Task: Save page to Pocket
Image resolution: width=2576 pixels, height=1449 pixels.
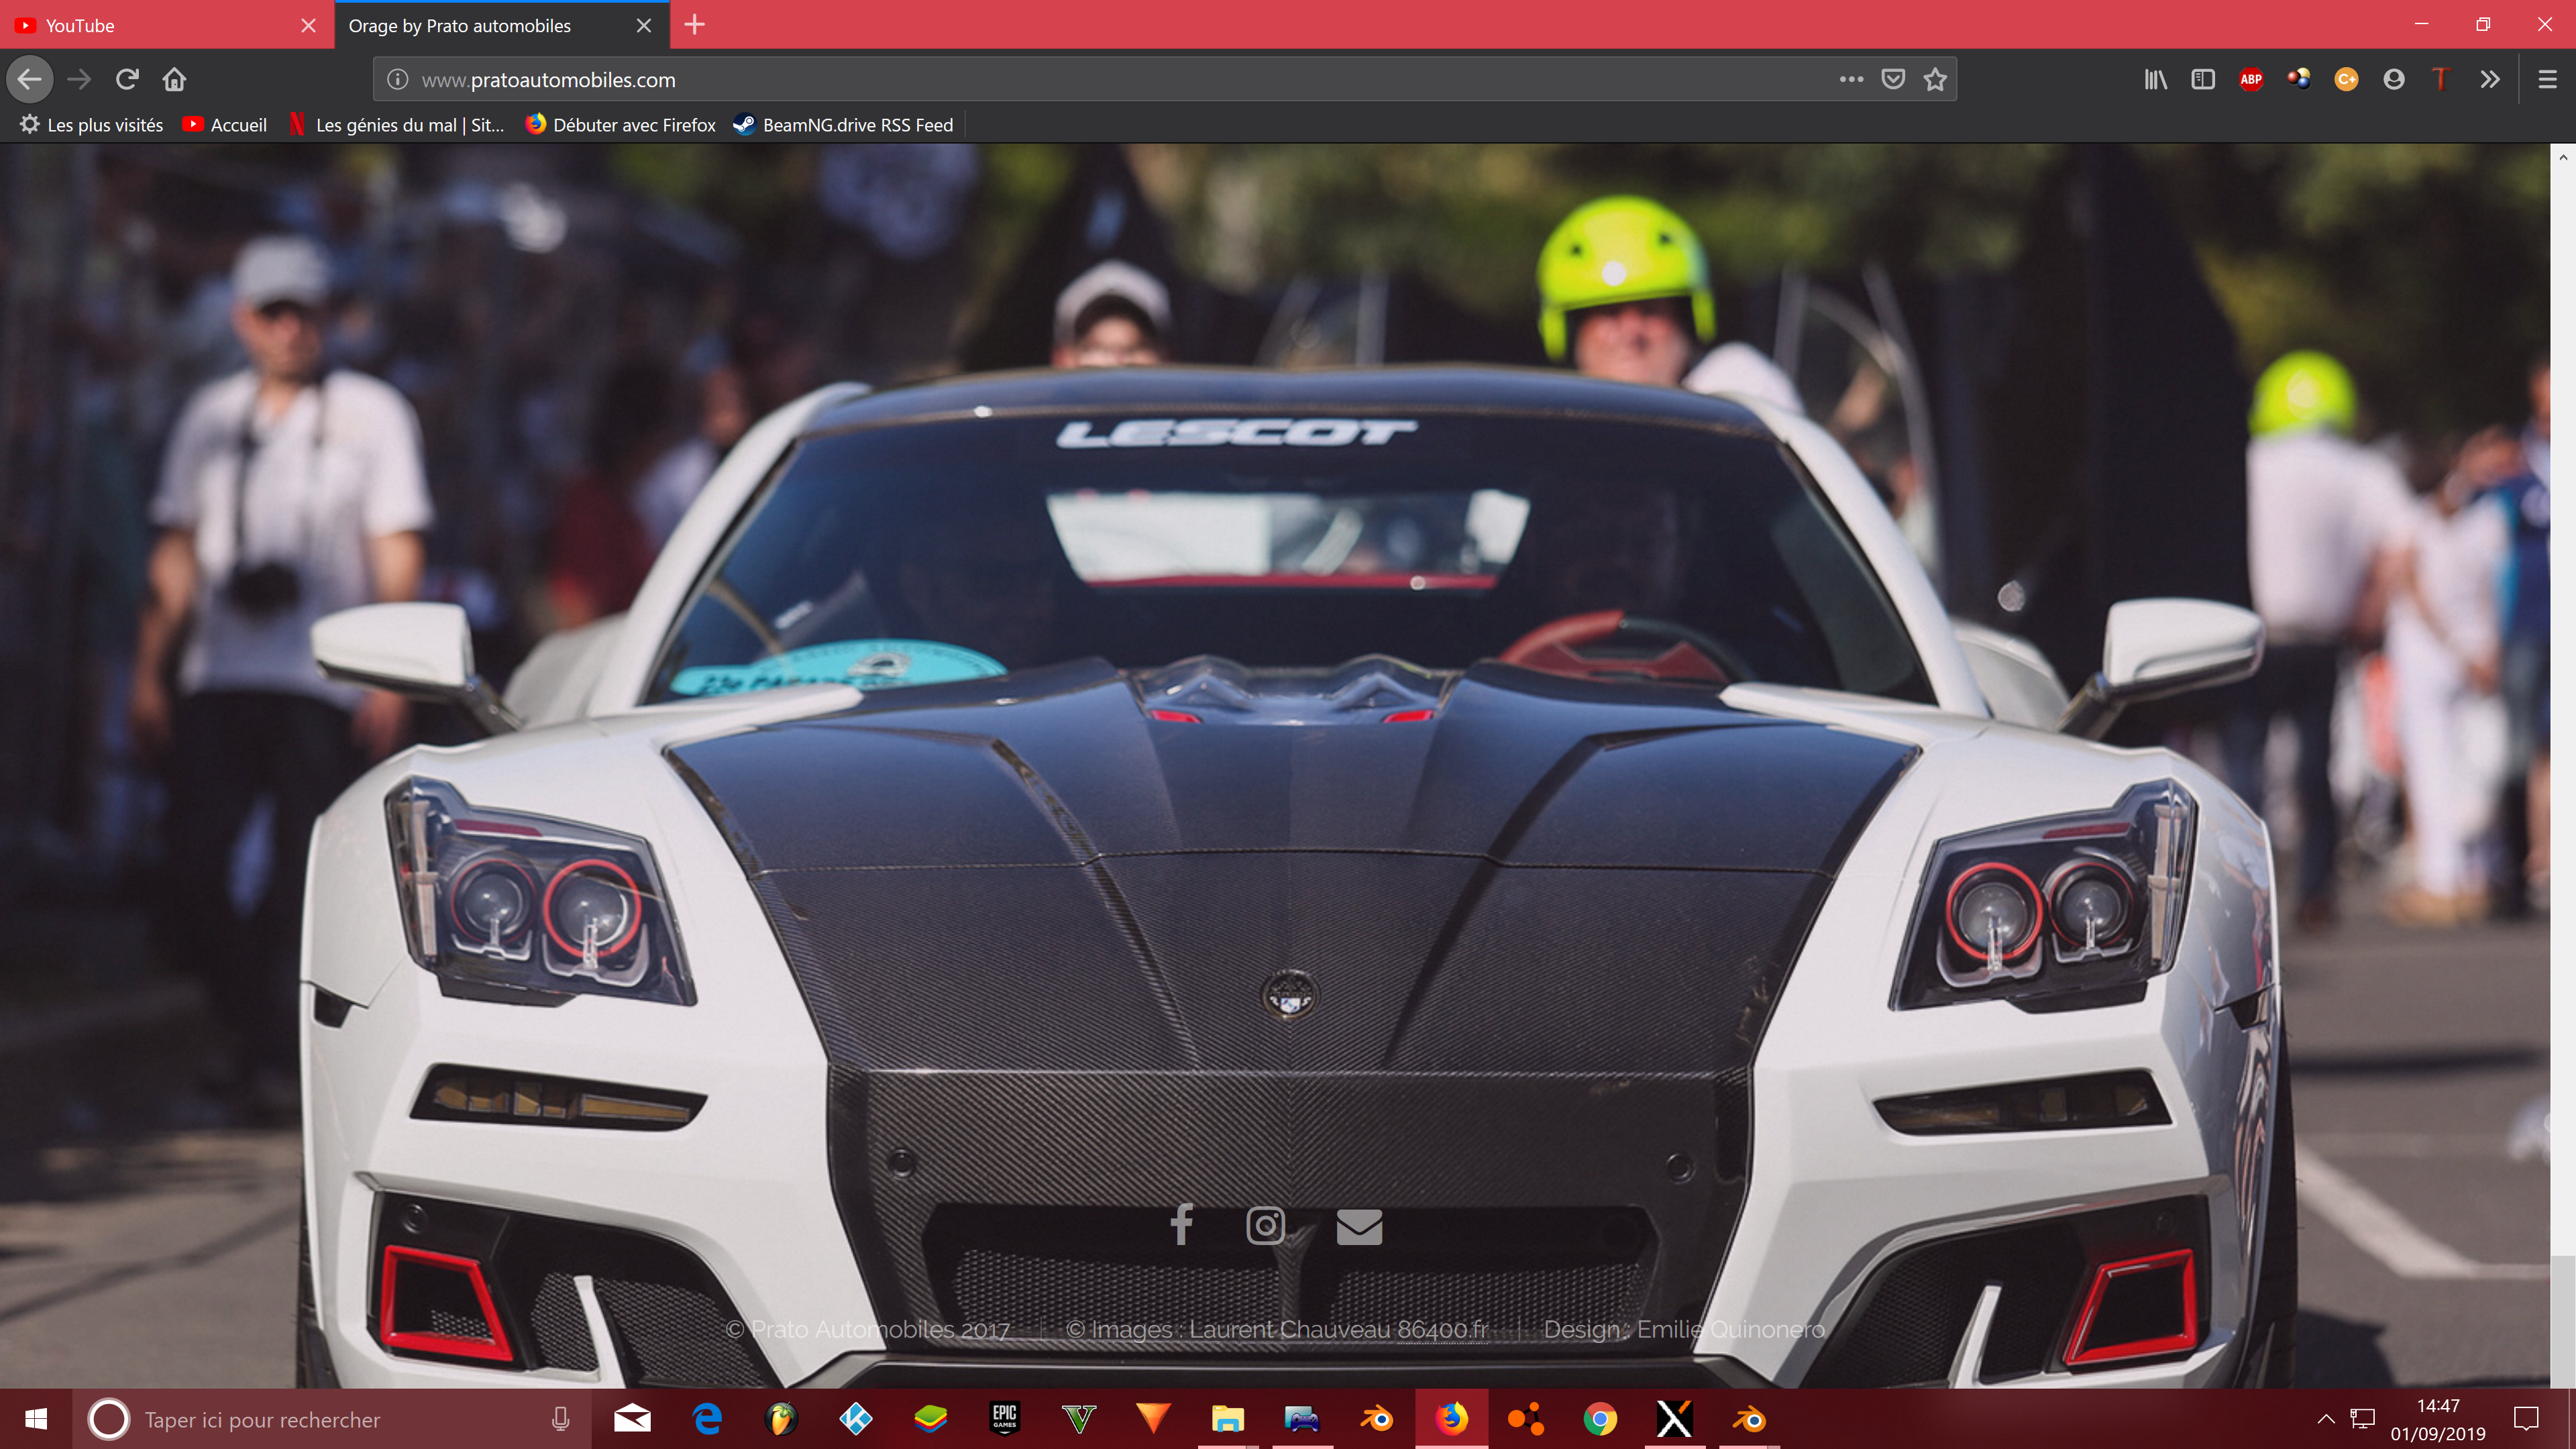Action: point(1893,79)
